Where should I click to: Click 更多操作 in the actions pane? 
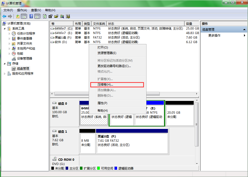coord(214,36)
